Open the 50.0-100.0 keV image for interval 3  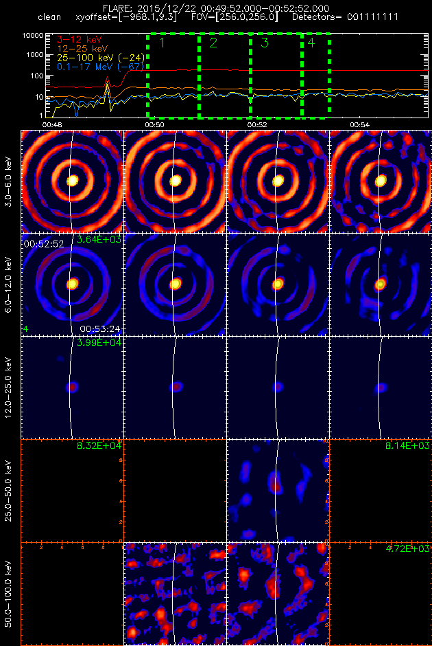(278, 593)
